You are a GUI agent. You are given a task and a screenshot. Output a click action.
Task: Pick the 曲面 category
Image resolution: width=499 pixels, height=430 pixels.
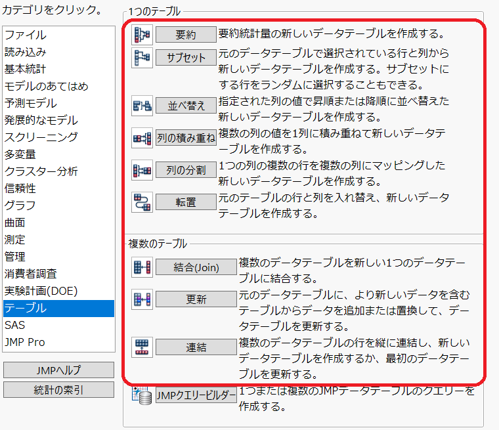point(58,223)
